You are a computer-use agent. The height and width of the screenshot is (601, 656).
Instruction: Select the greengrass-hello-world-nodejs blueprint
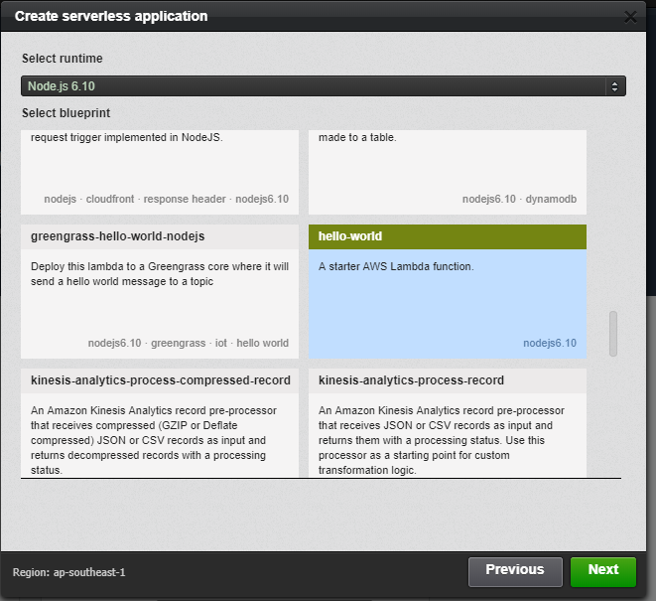pos(160,291)
